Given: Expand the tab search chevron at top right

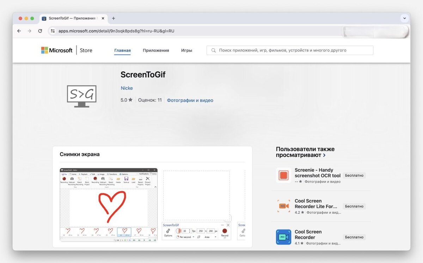Looking at the screenshot, I should [x=404, y=18].
